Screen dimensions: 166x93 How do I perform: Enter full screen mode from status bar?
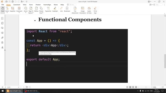tap(163, 87)
